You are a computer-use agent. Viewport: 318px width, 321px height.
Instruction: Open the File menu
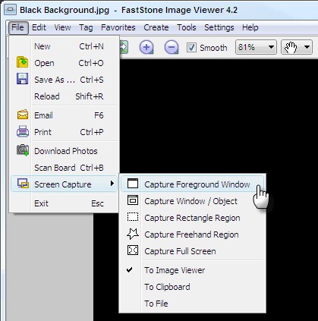[17, 27]
